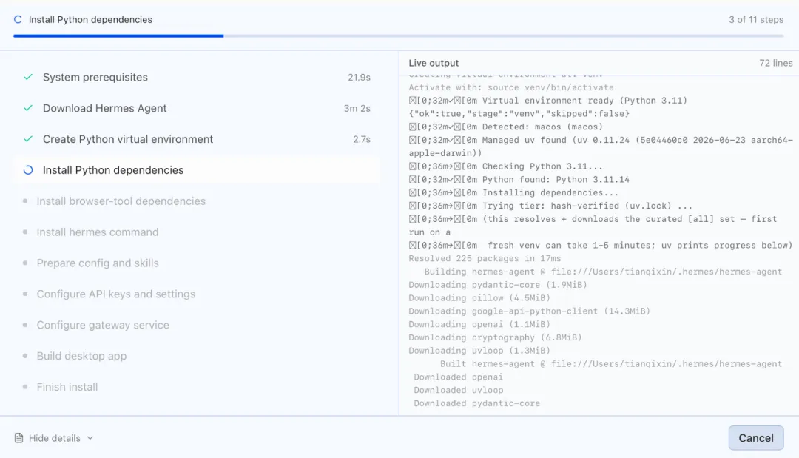Click the log line Downloading pillow (4.5MiB)
The image size is (799, 458).
pos(479,298)
